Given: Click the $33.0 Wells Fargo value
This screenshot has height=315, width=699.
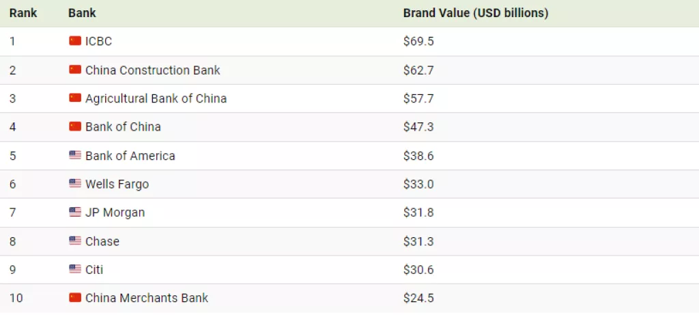Looking at the screenshot, I should 418,184.
